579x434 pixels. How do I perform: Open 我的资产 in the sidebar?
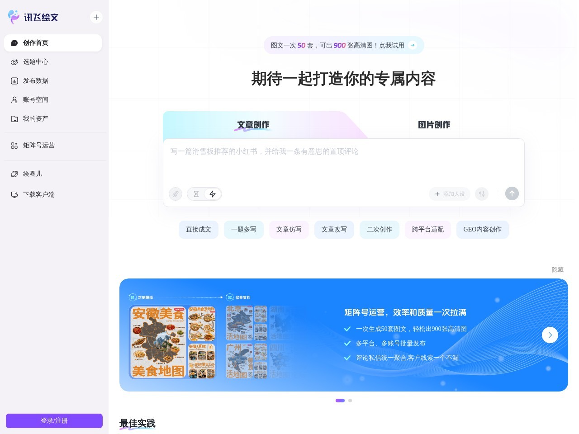pyautogui.click(x=53, y=119)
